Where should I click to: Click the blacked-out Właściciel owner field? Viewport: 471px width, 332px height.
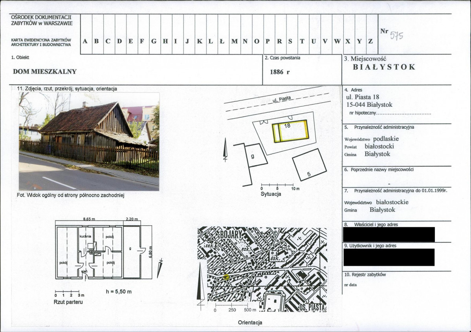[389, 234]
